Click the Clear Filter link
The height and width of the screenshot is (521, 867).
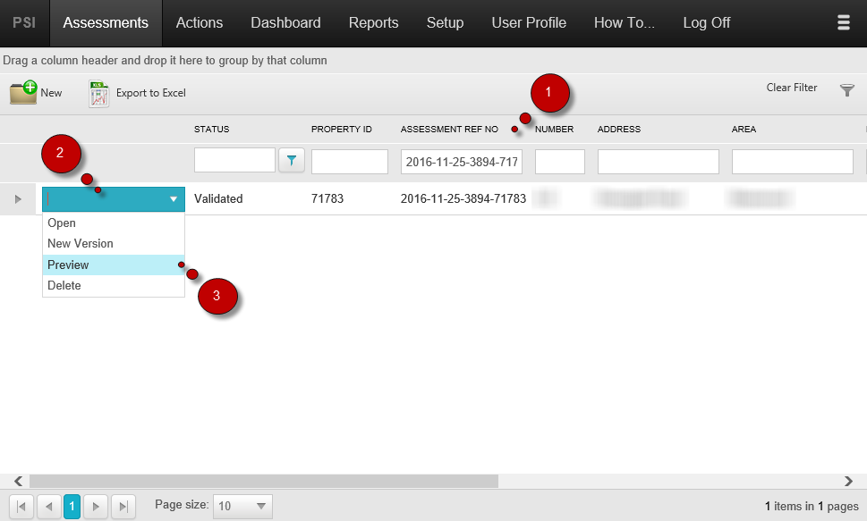point(791,88)
